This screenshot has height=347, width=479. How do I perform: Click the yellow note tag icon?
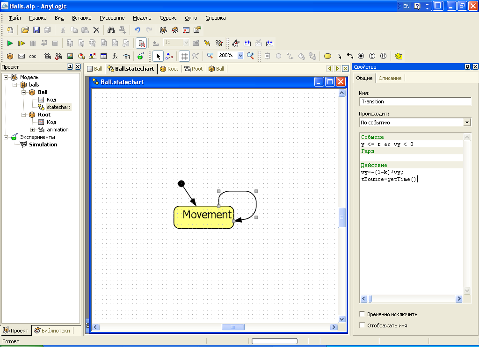pyautogui.click(x=399, y=56)
